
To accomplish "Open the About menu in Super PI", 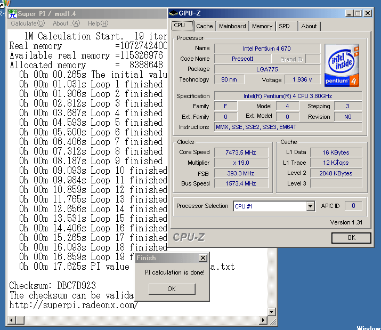I will (x=66, y=23).
